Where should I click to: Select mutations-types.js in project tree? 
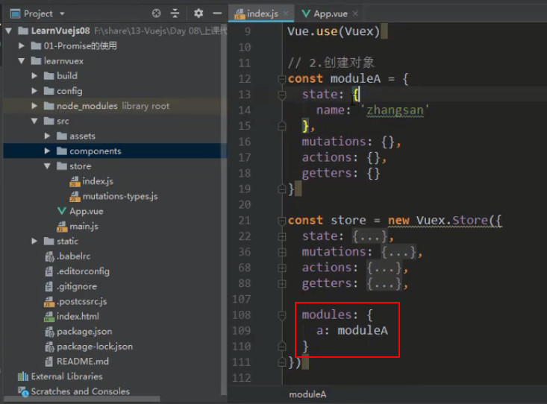(x=113, y=196)
